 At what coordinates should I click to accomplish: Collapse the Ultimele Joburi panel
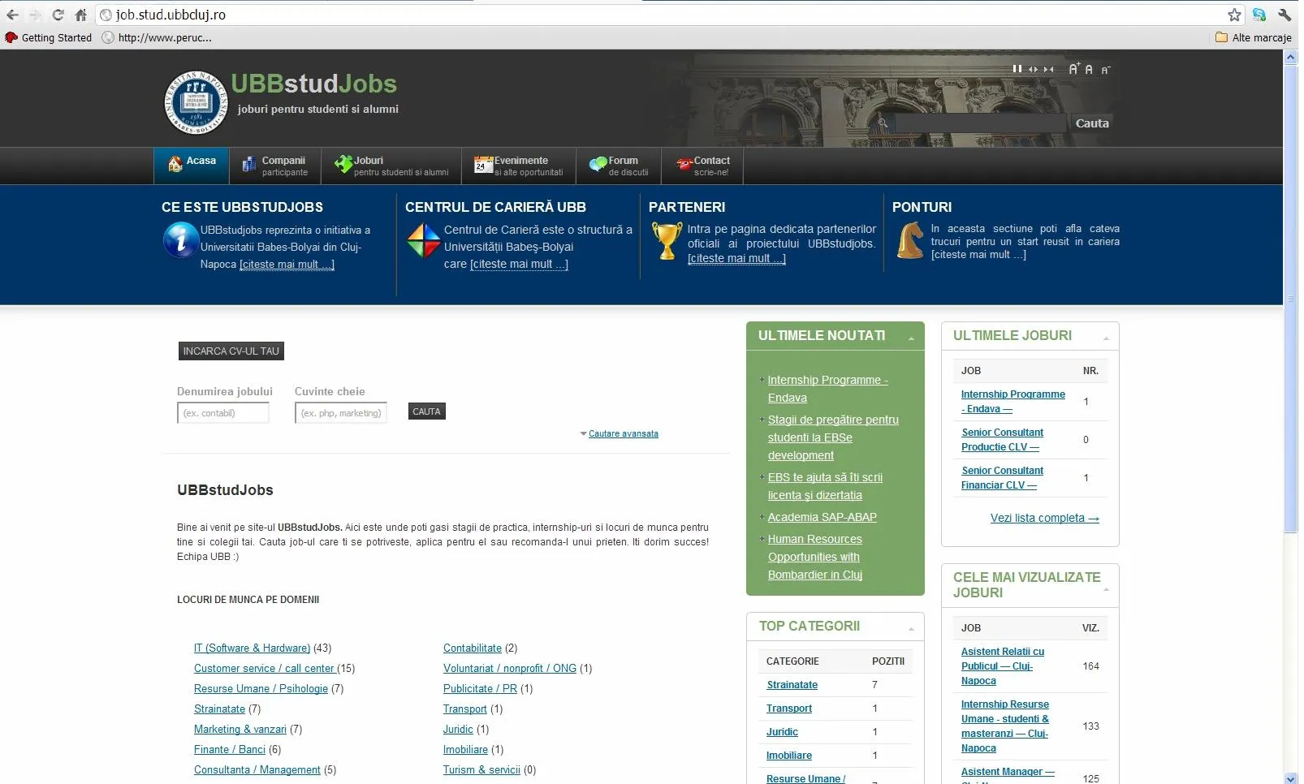(1106, 338)
